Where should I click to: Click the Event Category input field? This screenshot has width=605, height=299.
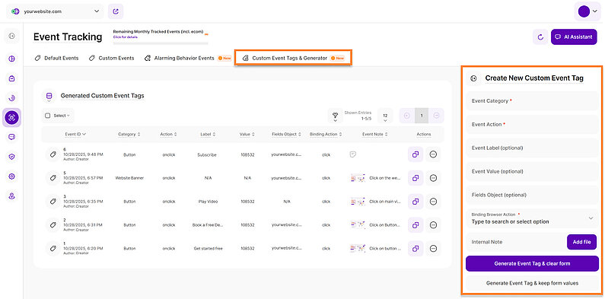[x=532, y=100]
